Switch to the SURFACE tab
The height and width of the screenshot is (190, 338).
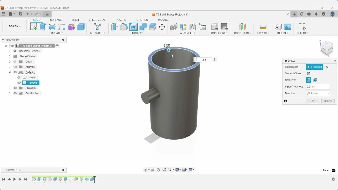click(x=56, y=20)
